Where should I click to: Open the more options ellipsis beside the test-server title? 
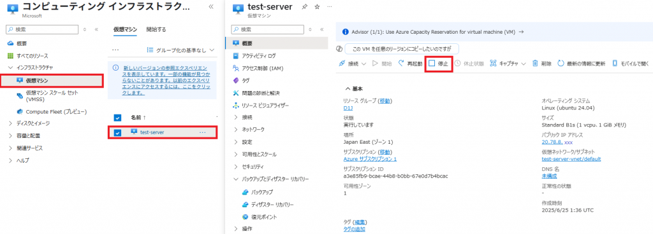[x=330, y=7]
